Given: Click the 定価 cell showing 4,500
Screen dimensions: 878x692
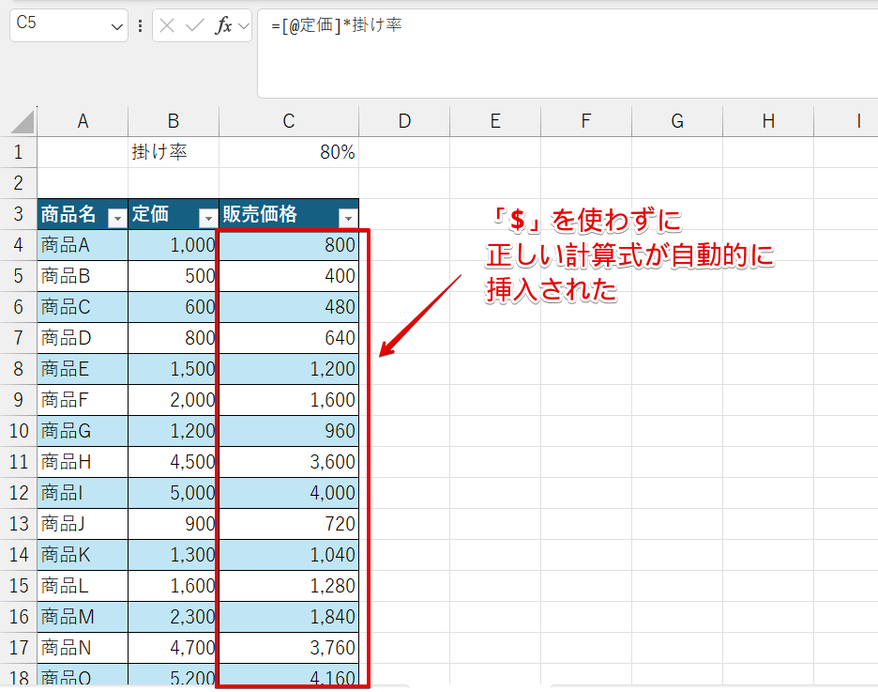Looking at the screenshot, I should pos(174,462).
